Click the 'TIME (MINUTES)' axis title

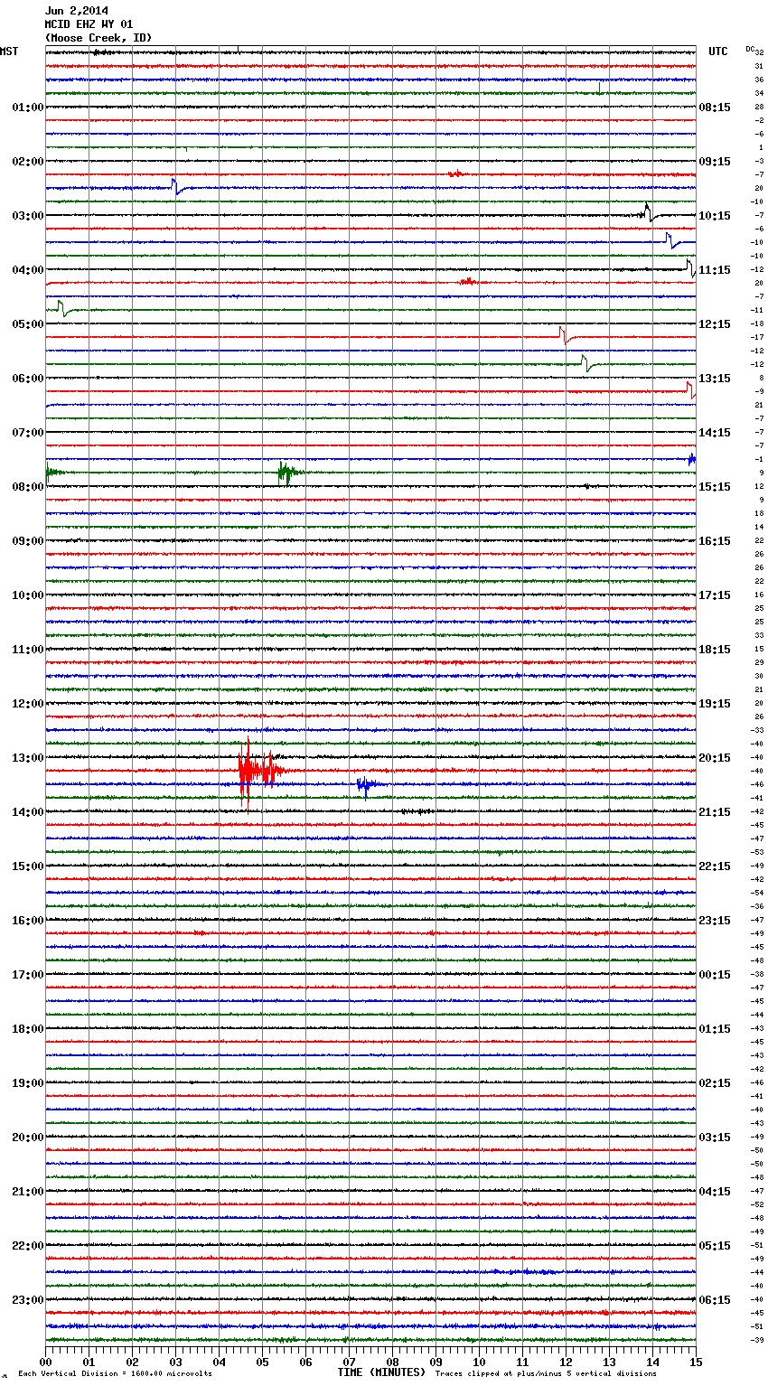(x=381, y=1372)
